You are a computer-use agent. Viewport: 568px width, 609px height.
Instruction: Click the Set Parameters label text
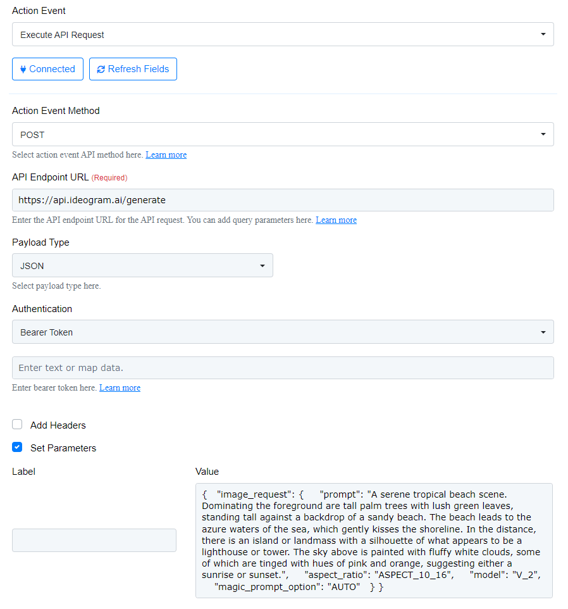(63, 448)
